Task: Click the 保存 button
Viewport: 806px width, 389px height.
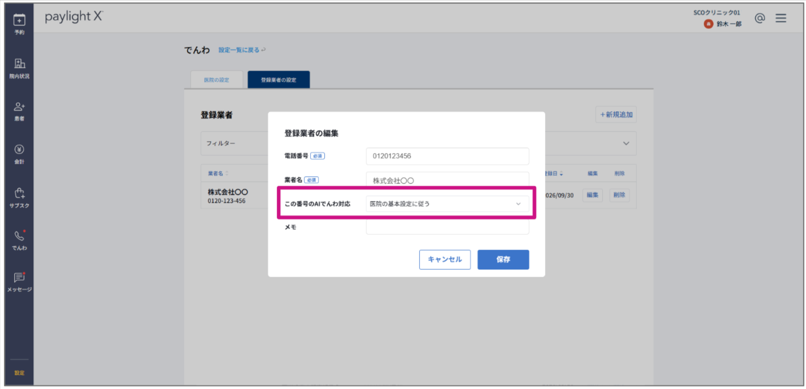Action: point(503,260)
